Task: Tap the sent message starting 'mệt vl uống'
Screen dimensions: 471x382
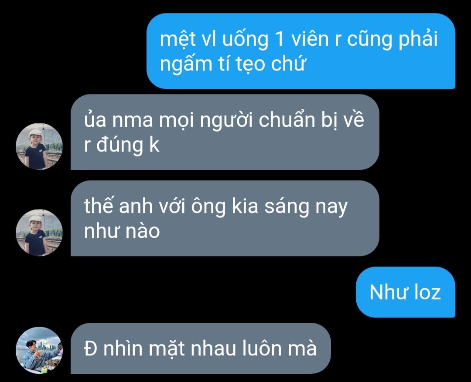Action: (x=301, y=51)
